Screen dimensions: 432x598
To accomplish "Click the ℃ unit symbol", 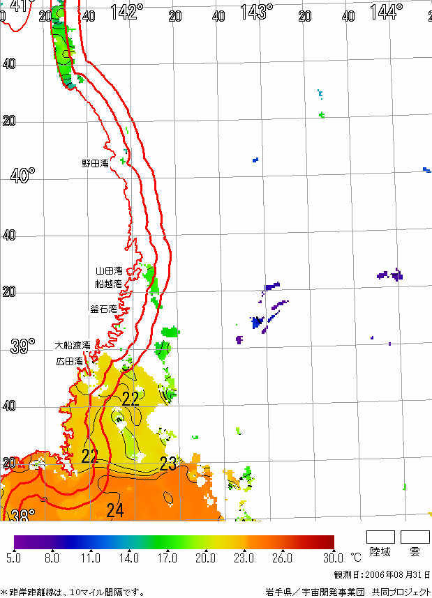I will [x=356, y=558].
